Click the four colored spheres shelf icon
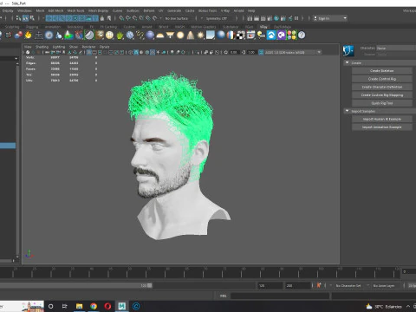 [292, 36]
